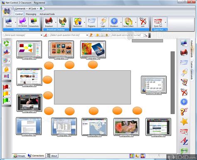Click the green Hello bubble icon
197x160 pixels.
(184, 150)
